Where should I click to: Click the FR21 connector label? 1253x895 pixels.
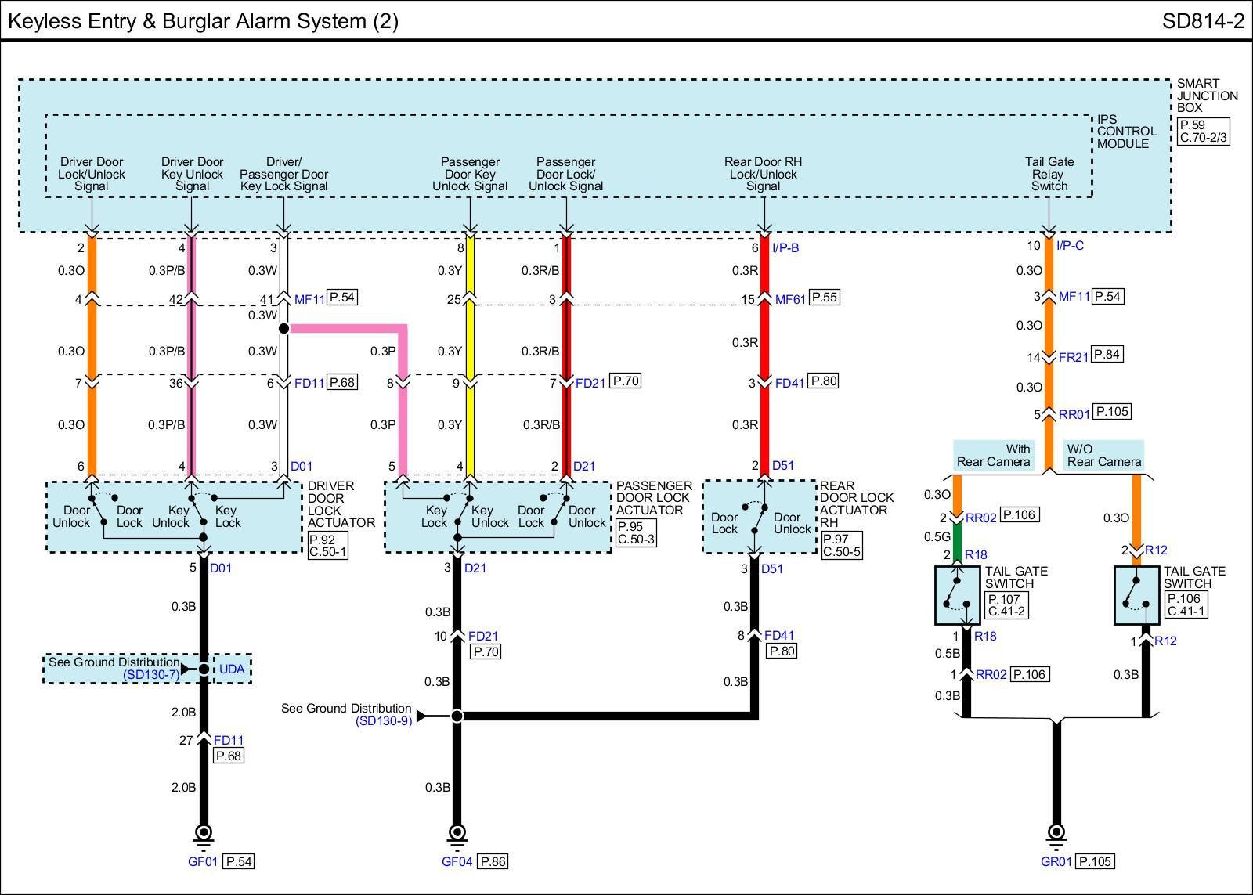pyautogui.click(x=1073, y=357)
